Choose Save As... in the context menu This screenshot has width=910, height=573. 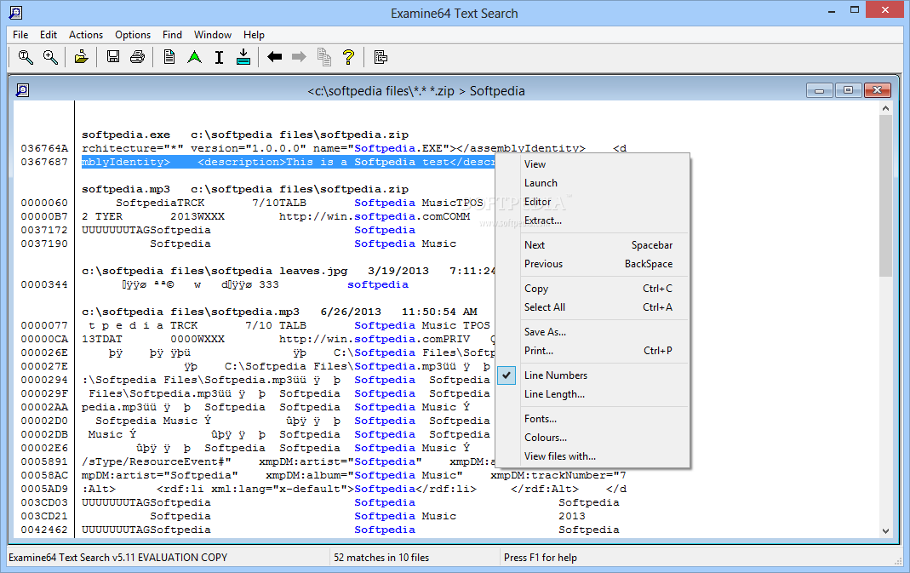coord(592,332)
